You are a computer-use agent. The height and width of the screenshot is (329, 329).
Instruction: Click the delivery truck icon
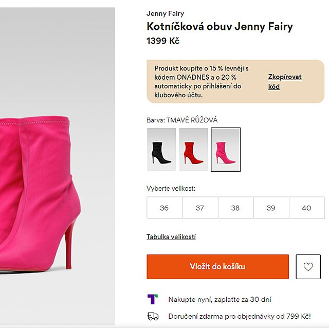click(x=153, y=316)
